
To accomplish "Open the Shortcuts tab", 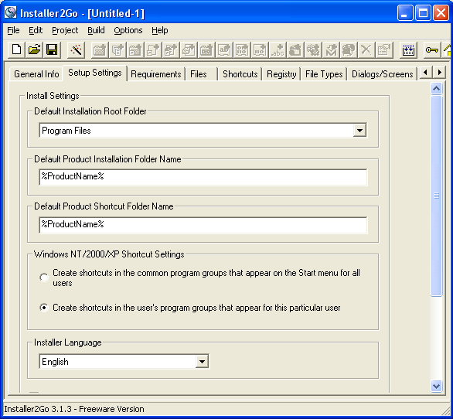I will (x=240, y=74).
